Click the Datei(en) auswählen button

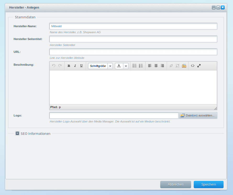pyautogui.click(x=198, y=115)
